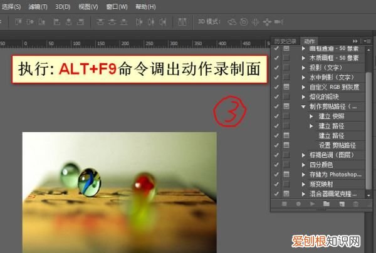Toggle dialog box for 自定义 RGB 到灰度

[286, 86]
